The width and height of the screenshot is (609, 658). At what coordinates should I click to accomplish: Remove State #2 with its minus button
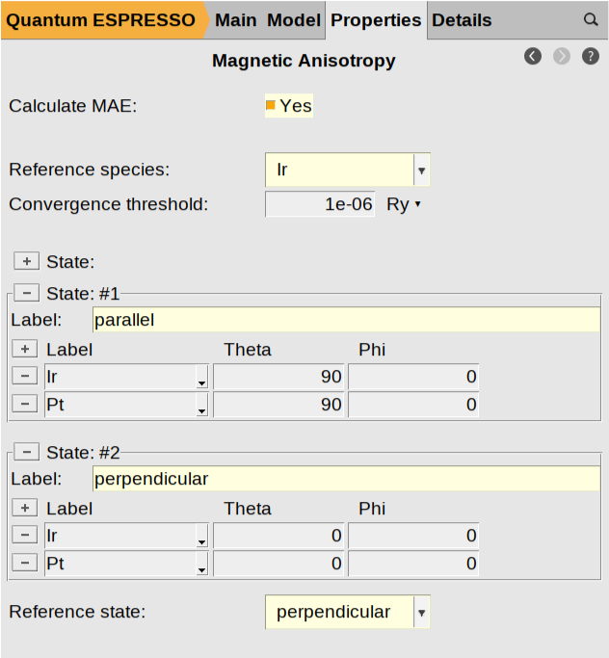26,452
